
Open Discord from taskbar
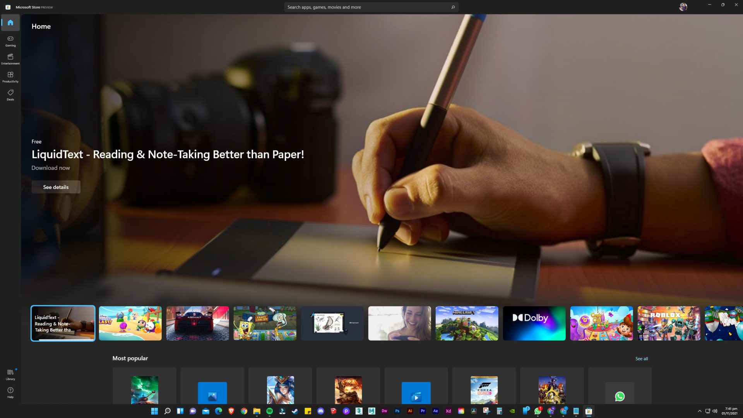(320, 411)
